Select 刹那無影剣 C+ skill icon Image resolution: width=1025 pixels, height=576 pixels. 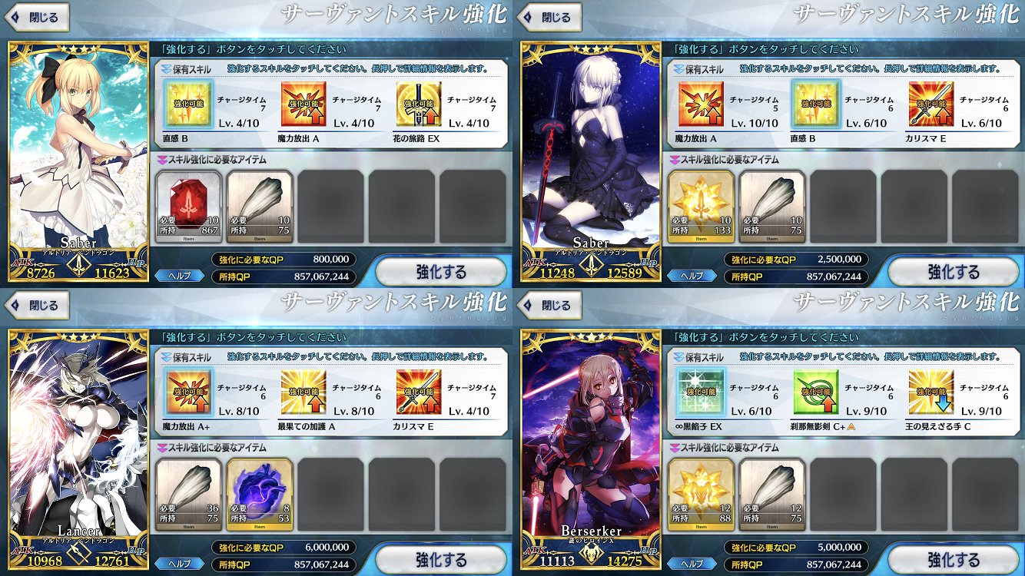[816, 392]
